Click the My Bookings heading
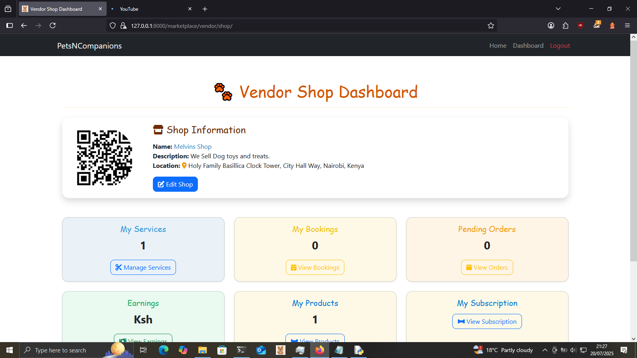 pyautogui.click(x=315, y=229)
